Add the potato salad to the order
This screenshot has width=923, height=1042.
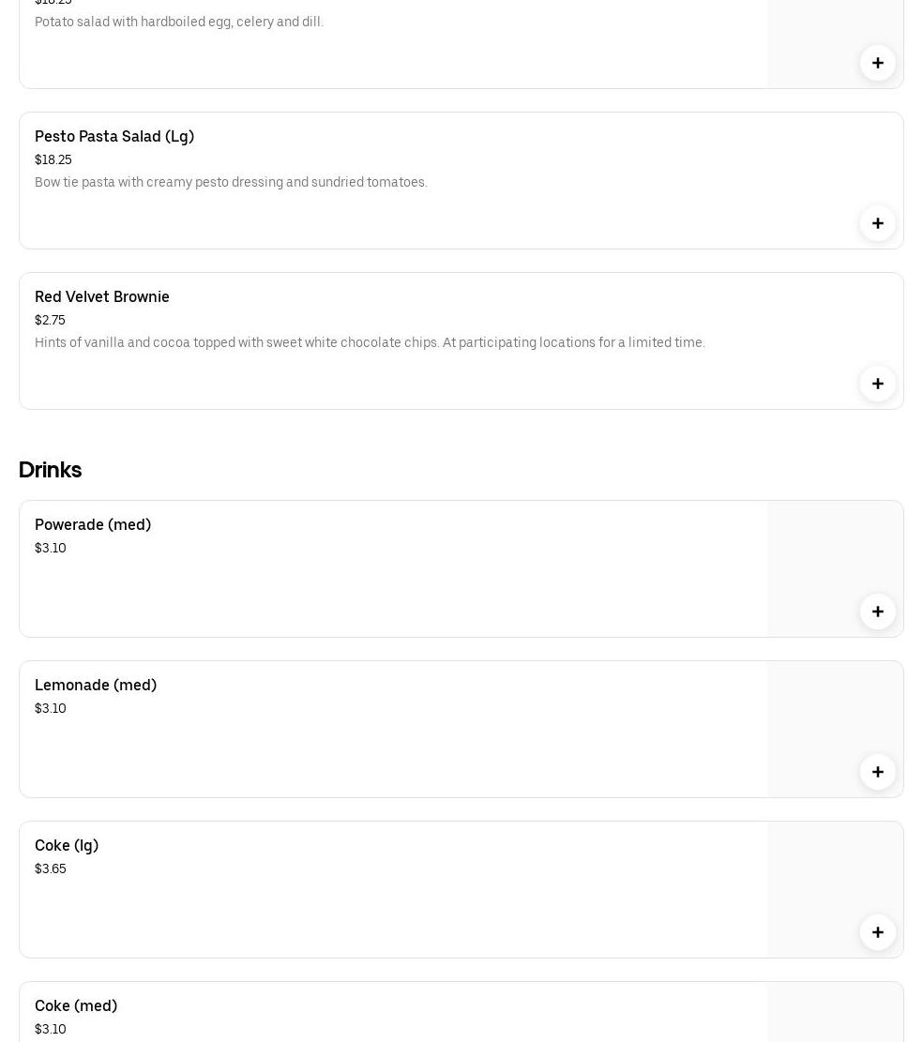[877, 63]
